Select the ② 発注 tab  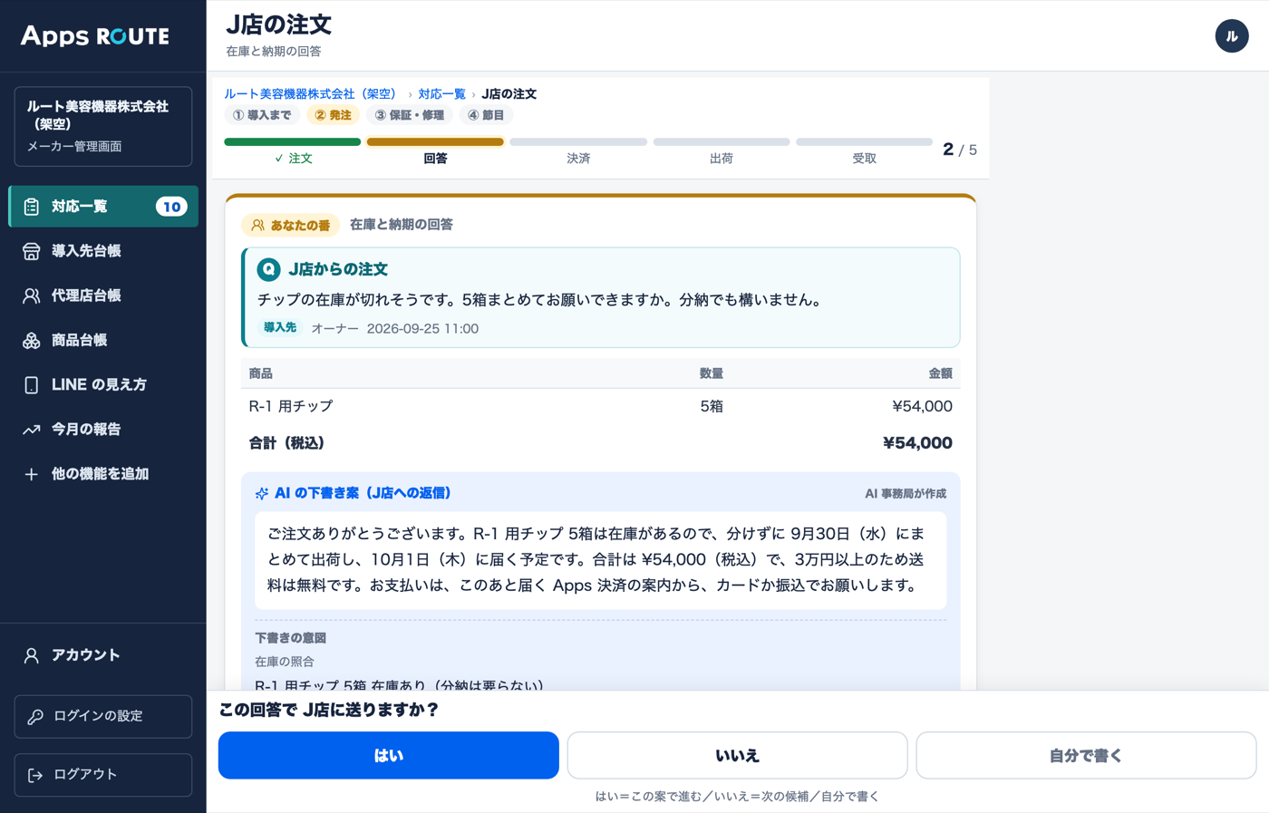333,115
